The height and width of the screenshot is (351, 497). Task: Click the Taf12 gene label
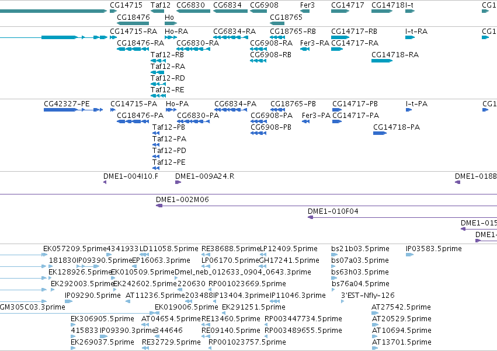pos(161,5)
